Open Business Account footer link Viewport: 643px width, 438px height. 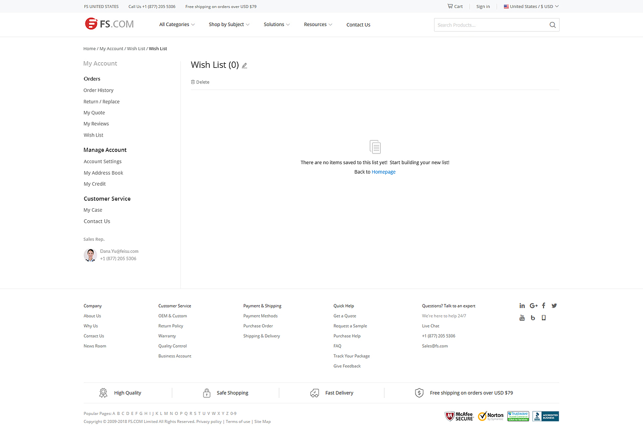(x=175, y=356)
